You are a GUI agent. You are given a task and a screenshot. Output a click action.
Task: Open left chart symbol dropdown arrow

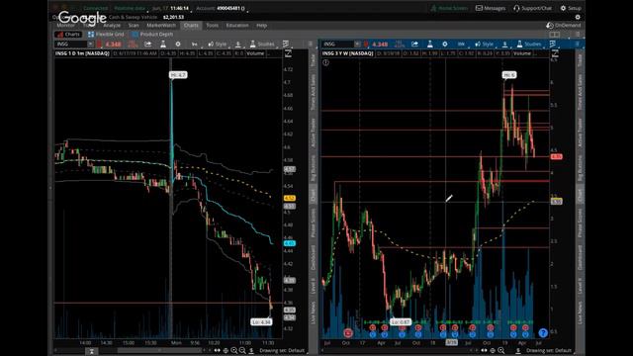(90, 44)
